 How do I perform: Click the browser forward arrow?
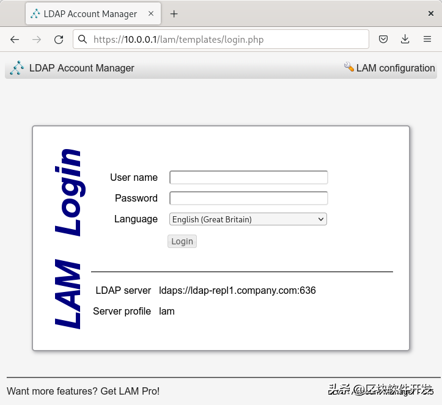(x=37, y=40)
